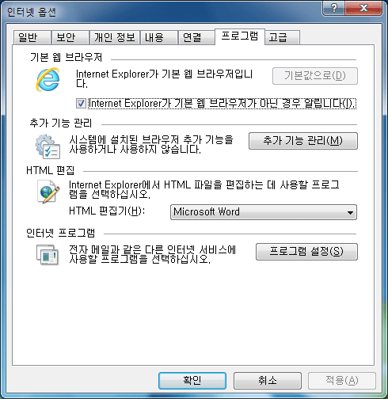Switch to the 일반 tab

[x=32, y=37]
